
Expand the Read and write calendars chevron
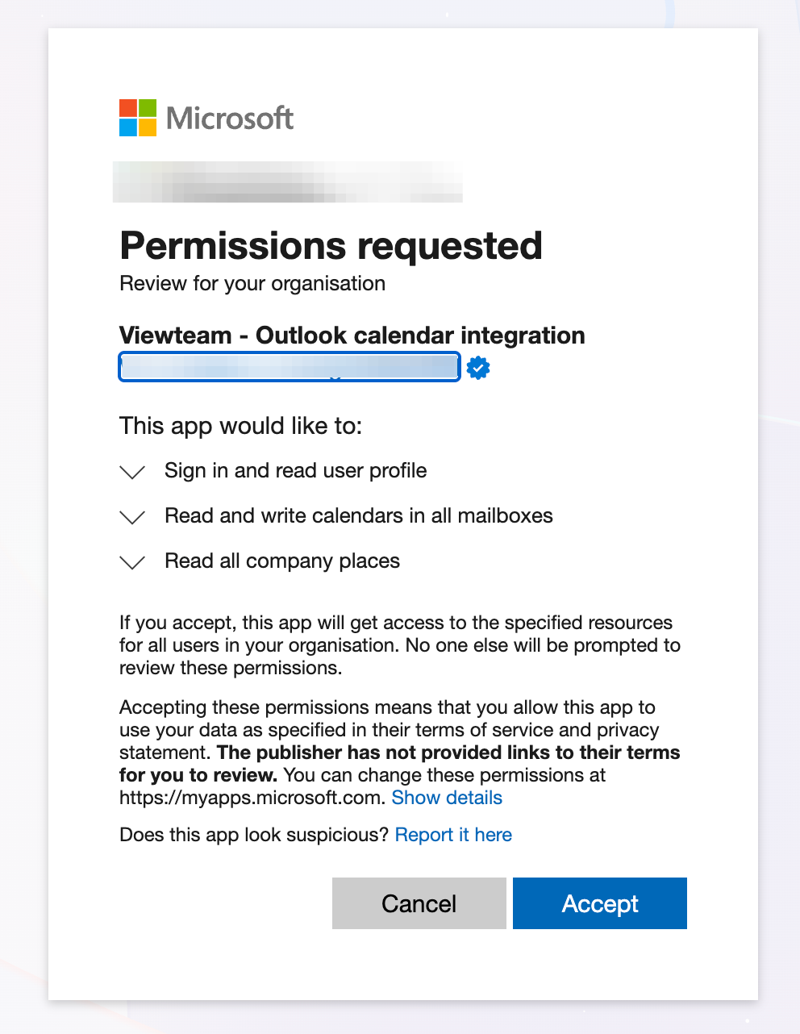click(x=132, y=517)
